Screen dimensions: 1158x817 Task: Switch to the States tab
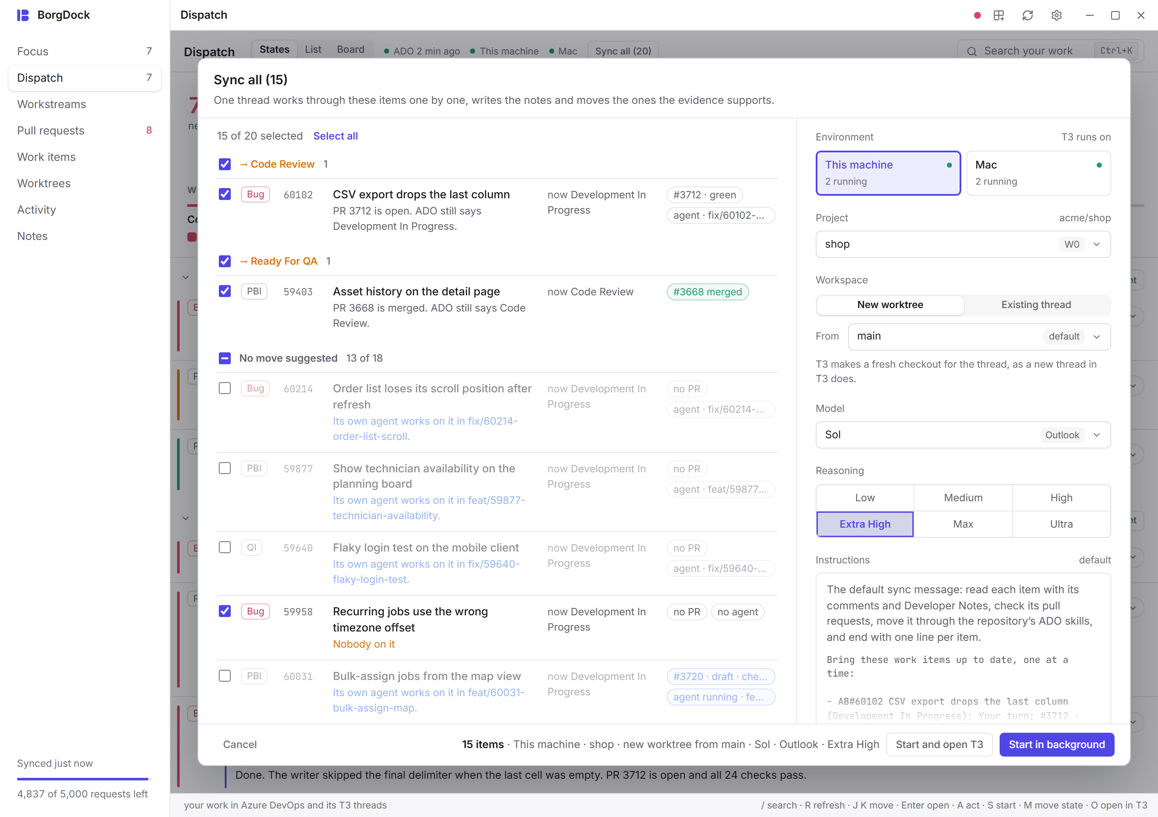(x=274, y=49)
